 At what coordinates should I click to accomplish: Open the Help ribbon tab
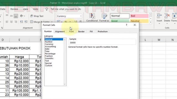[35, 9]
